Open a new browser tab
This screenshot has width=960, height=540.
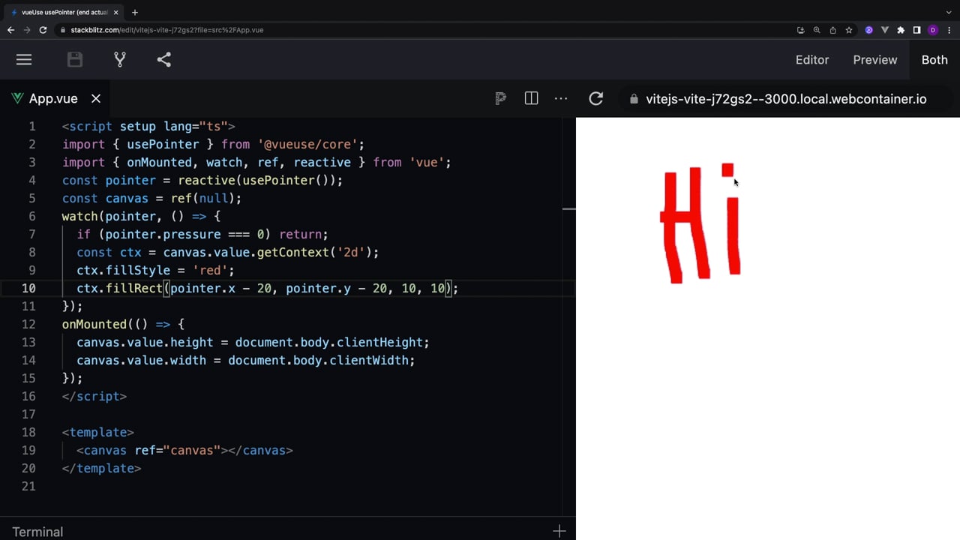pyautogui.click(x=135, y=12)
